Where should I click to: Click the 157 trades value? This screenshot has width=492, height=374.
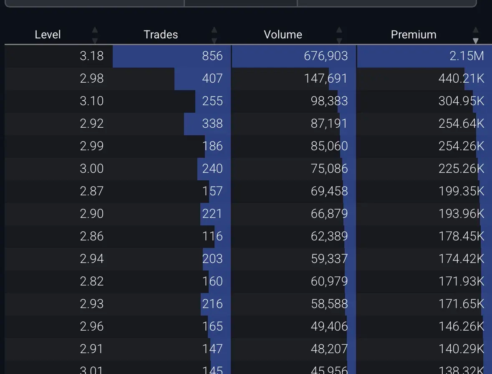pos(212,191)
